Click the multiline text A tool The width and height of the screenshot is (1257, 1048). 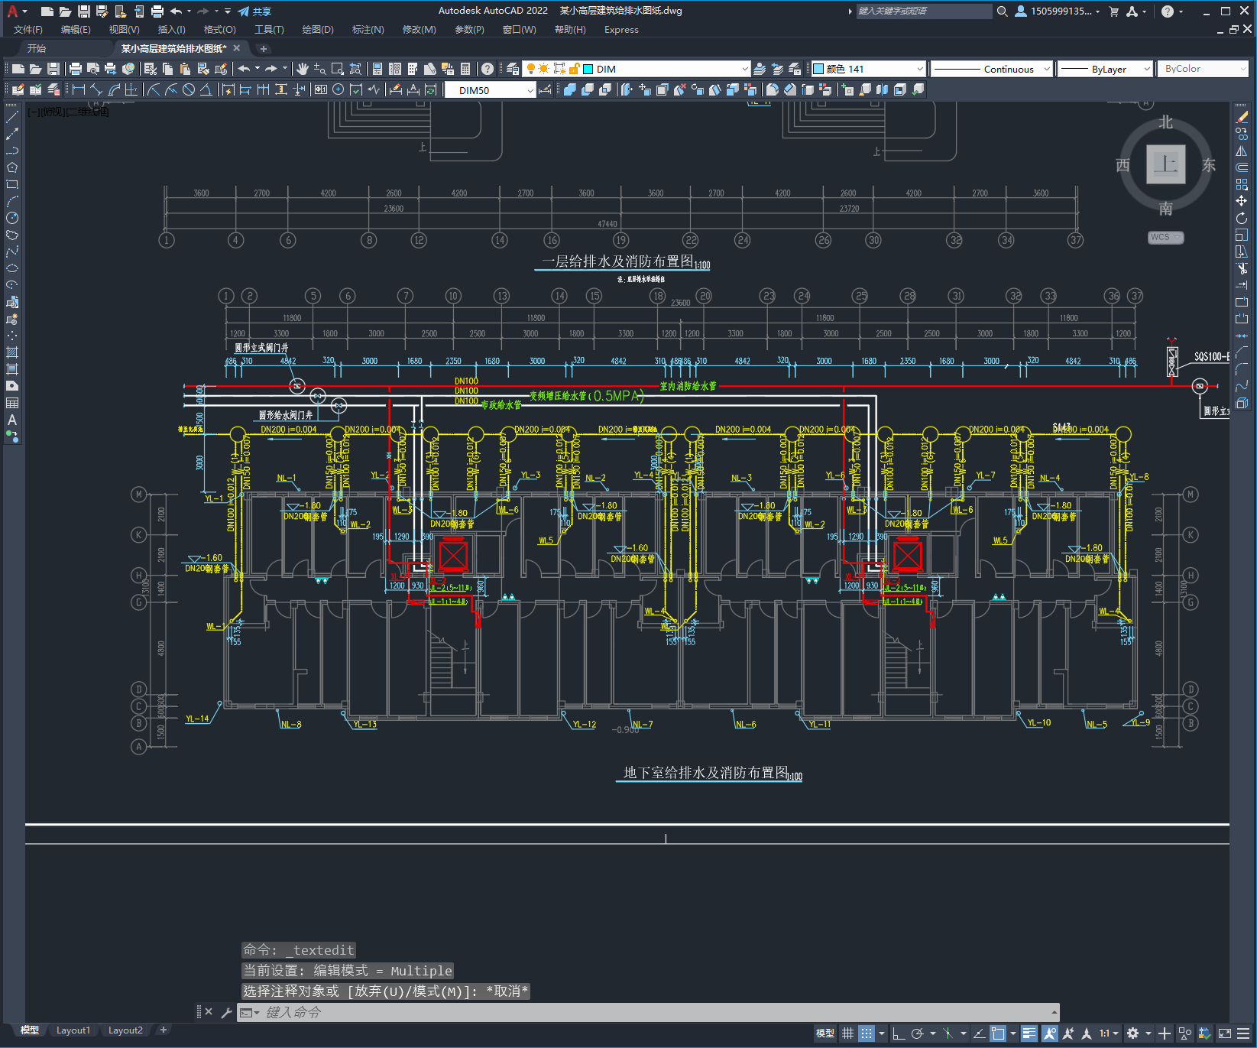click(12, 420)
